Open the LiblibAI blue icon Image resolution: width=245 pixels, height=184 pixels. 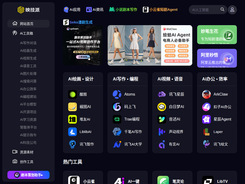pyautogui.click(x=72, y=132)
